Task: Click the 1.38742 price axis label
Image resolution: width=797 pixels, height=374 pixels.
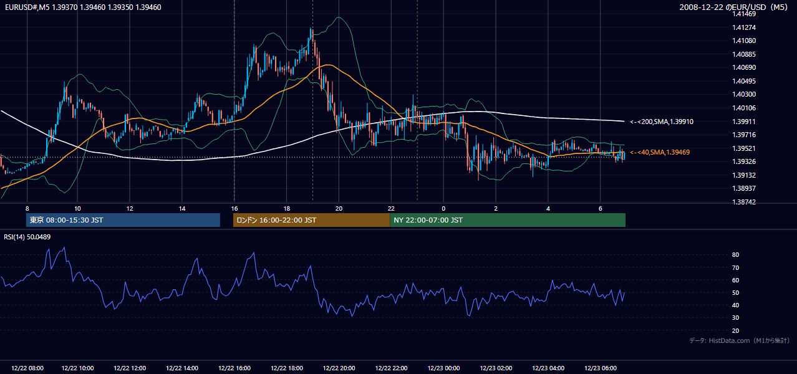Action: tap(743, 202)
